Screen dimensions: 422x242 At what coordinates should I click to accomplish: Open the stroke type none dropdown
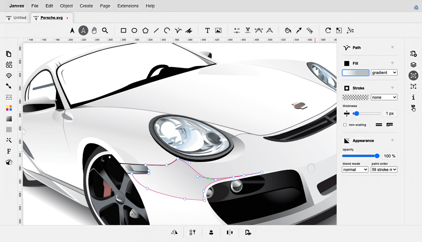(384, 97)
